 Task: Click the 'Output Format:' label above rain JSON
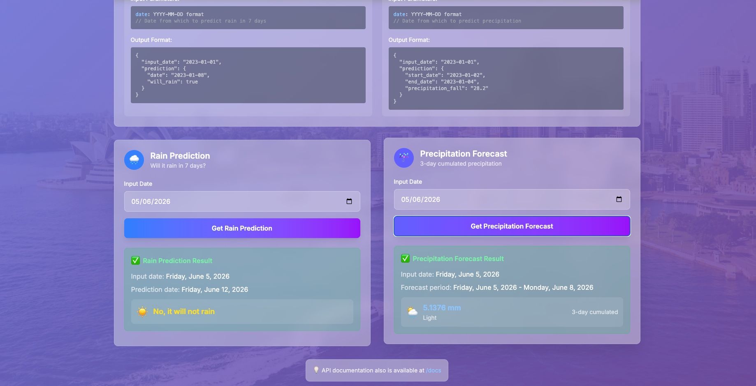pyautogui.click(x=151, y=40)
